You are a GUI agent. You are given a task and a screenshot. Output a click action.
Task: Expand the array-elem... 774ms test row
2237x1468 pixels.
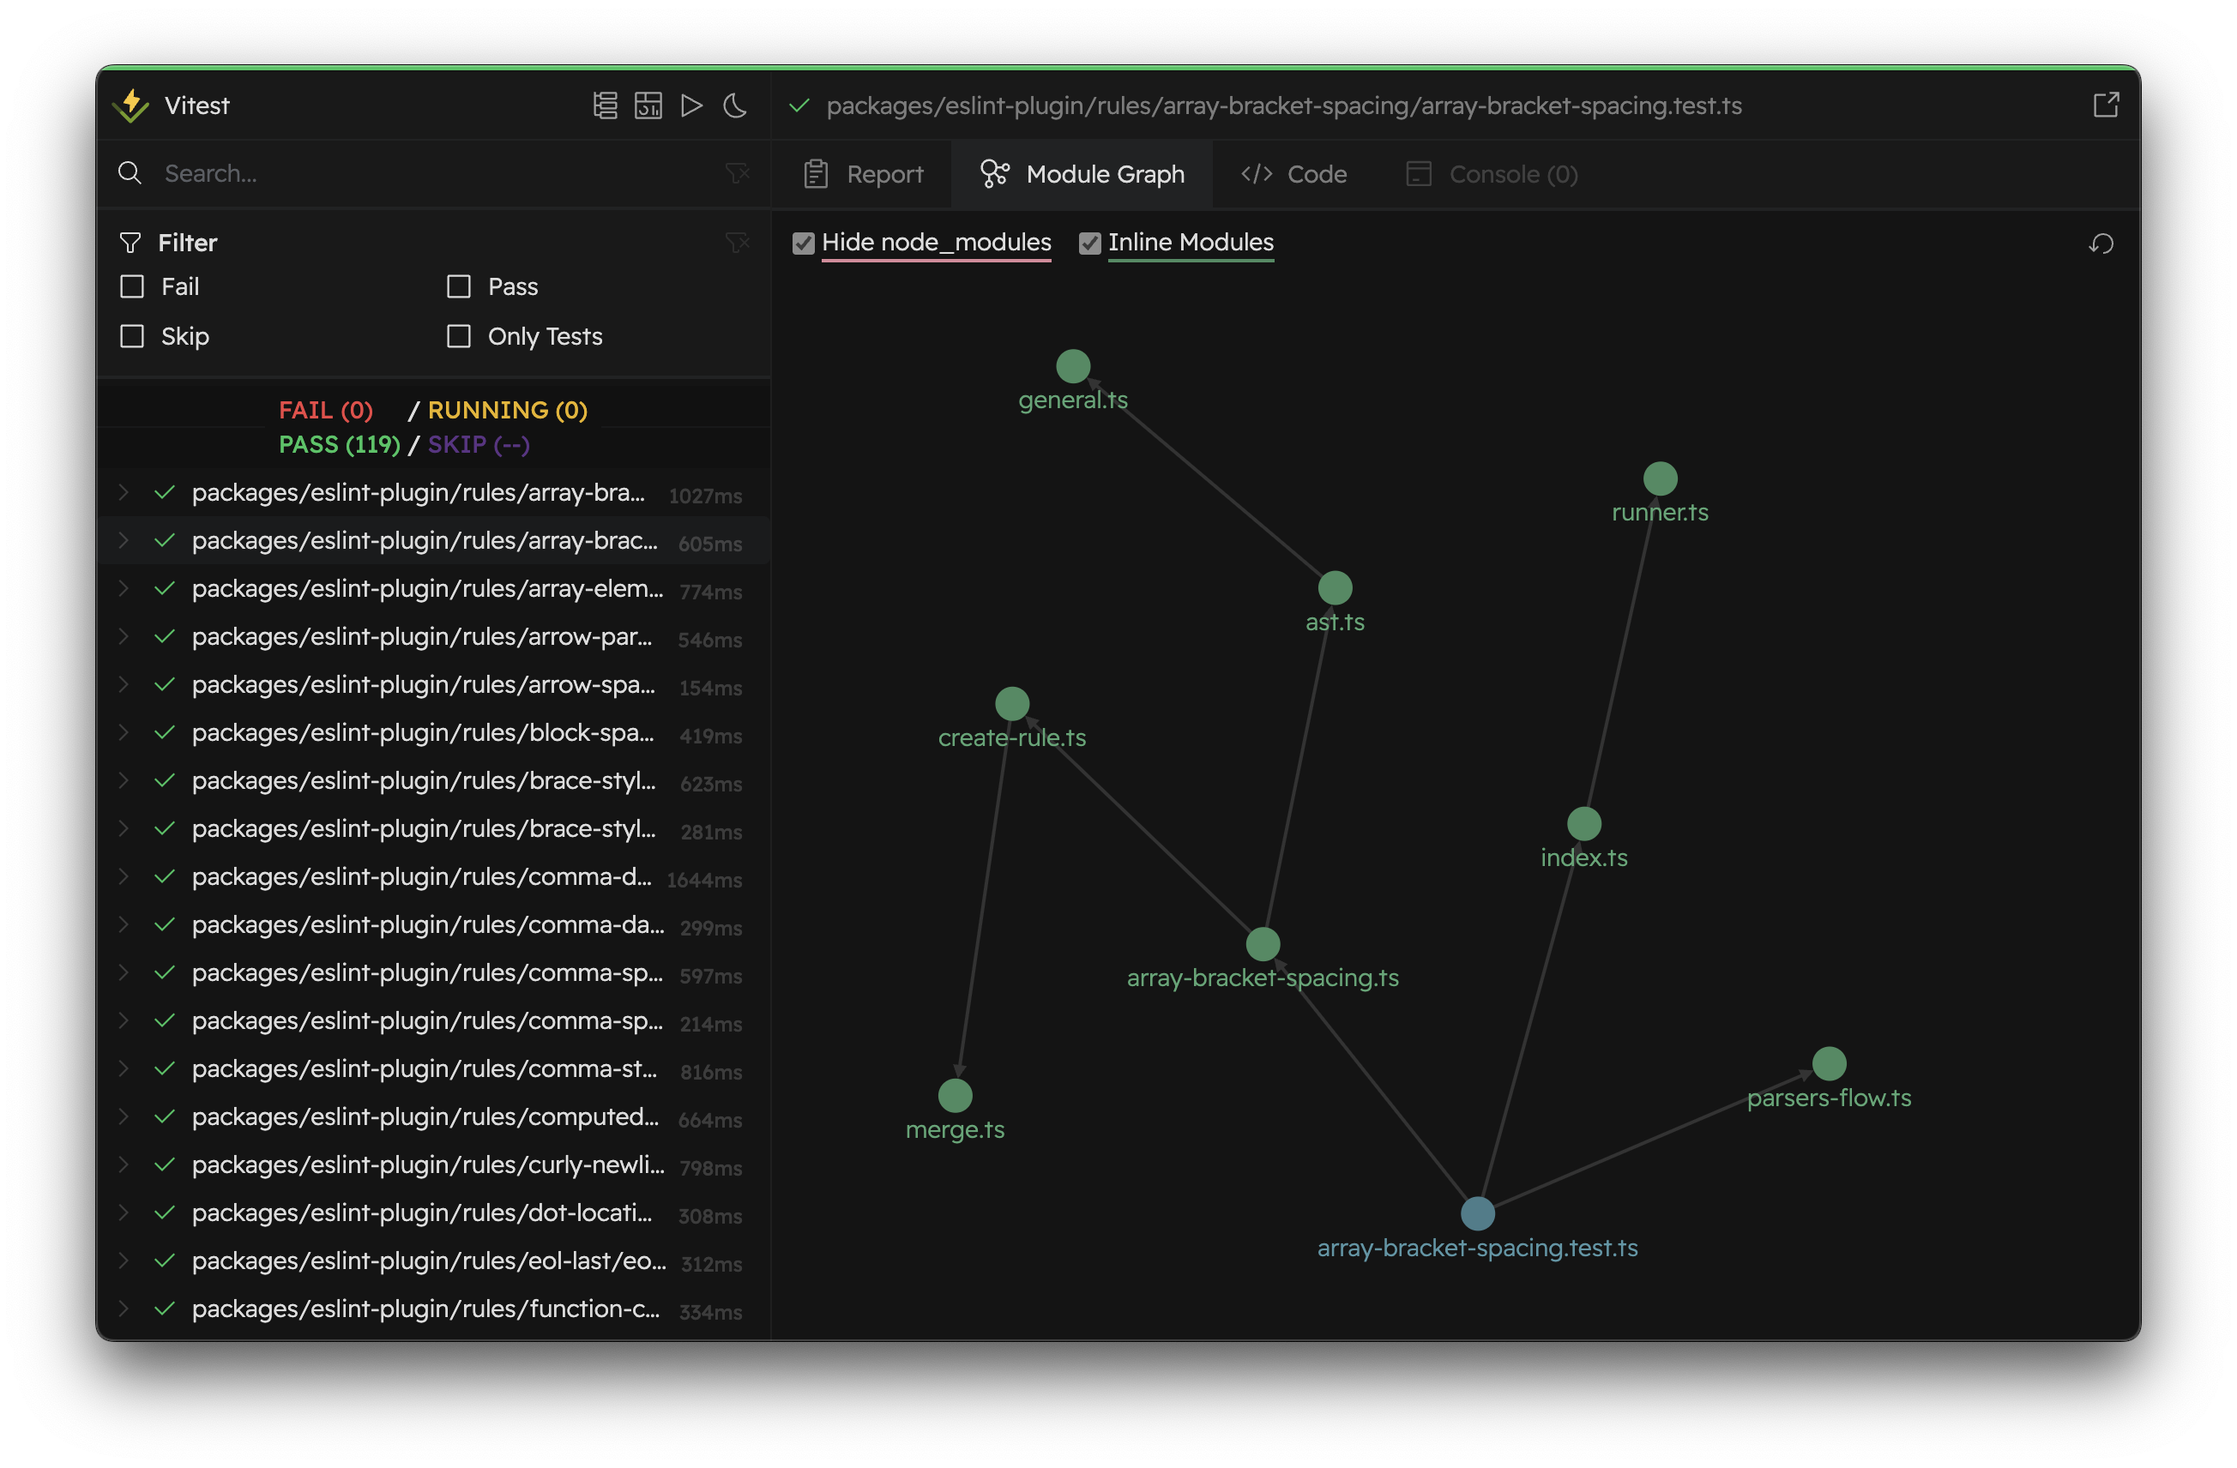click(124, 588)
